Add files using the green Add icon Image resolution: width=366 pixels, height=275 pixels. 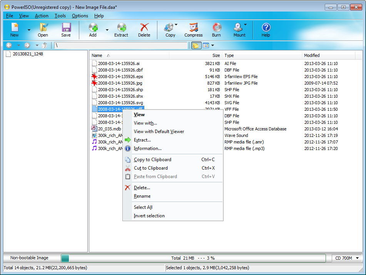(92, 30)
